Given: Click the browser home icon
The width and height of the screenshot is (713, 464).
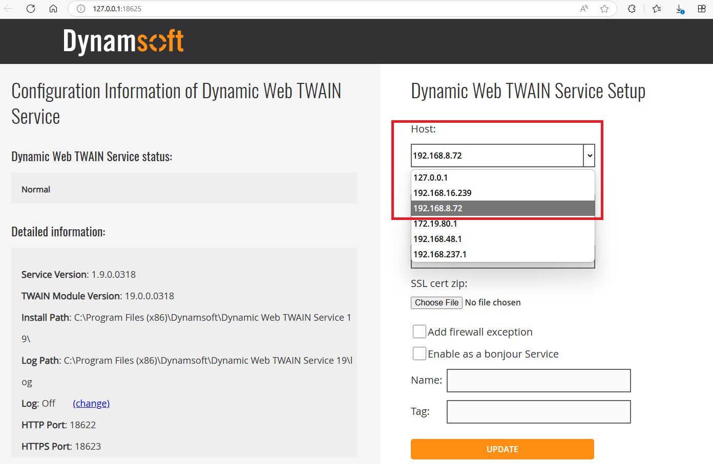Looking at the screenshot, I should click(53, 9).
